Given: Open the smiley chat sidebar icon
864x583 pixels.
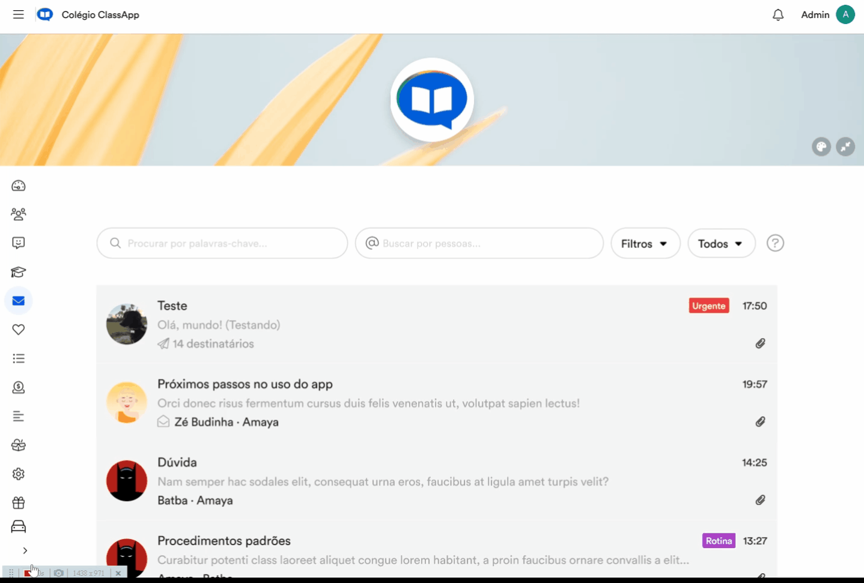Looking at the screenshot, I should (19, 243).
